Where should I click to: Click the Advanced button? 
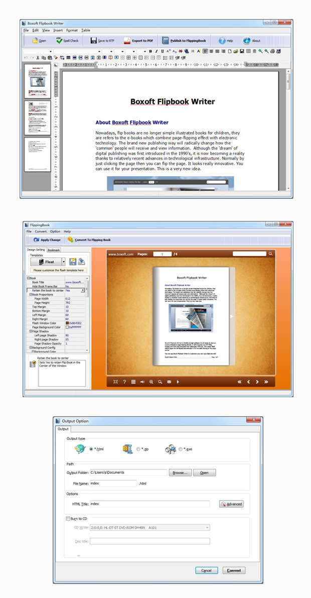231,504
